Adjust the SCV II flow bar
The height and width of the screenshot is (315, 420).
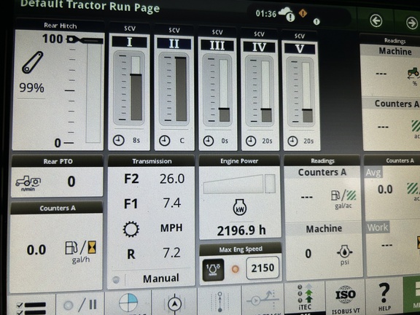[x=181, y=89]
